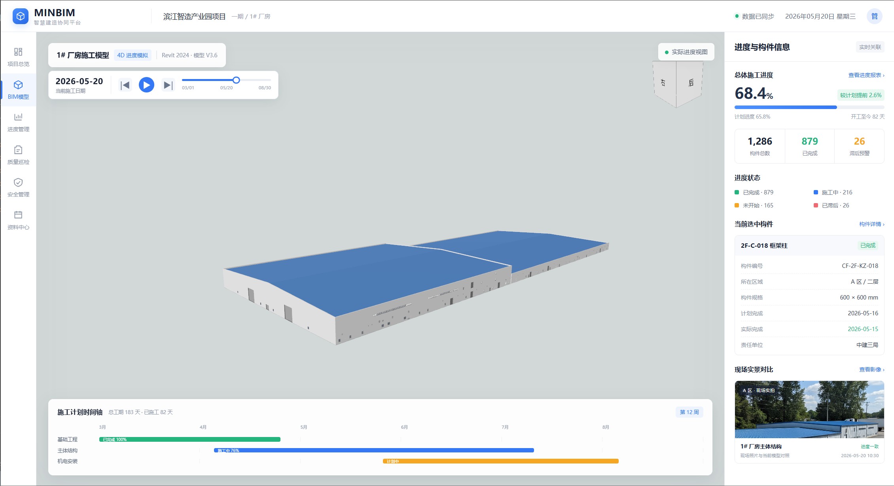This screenshot has height=486, width=894.
Task: Click the 基础工程 completed timeline bar
Action: point(190,439)
